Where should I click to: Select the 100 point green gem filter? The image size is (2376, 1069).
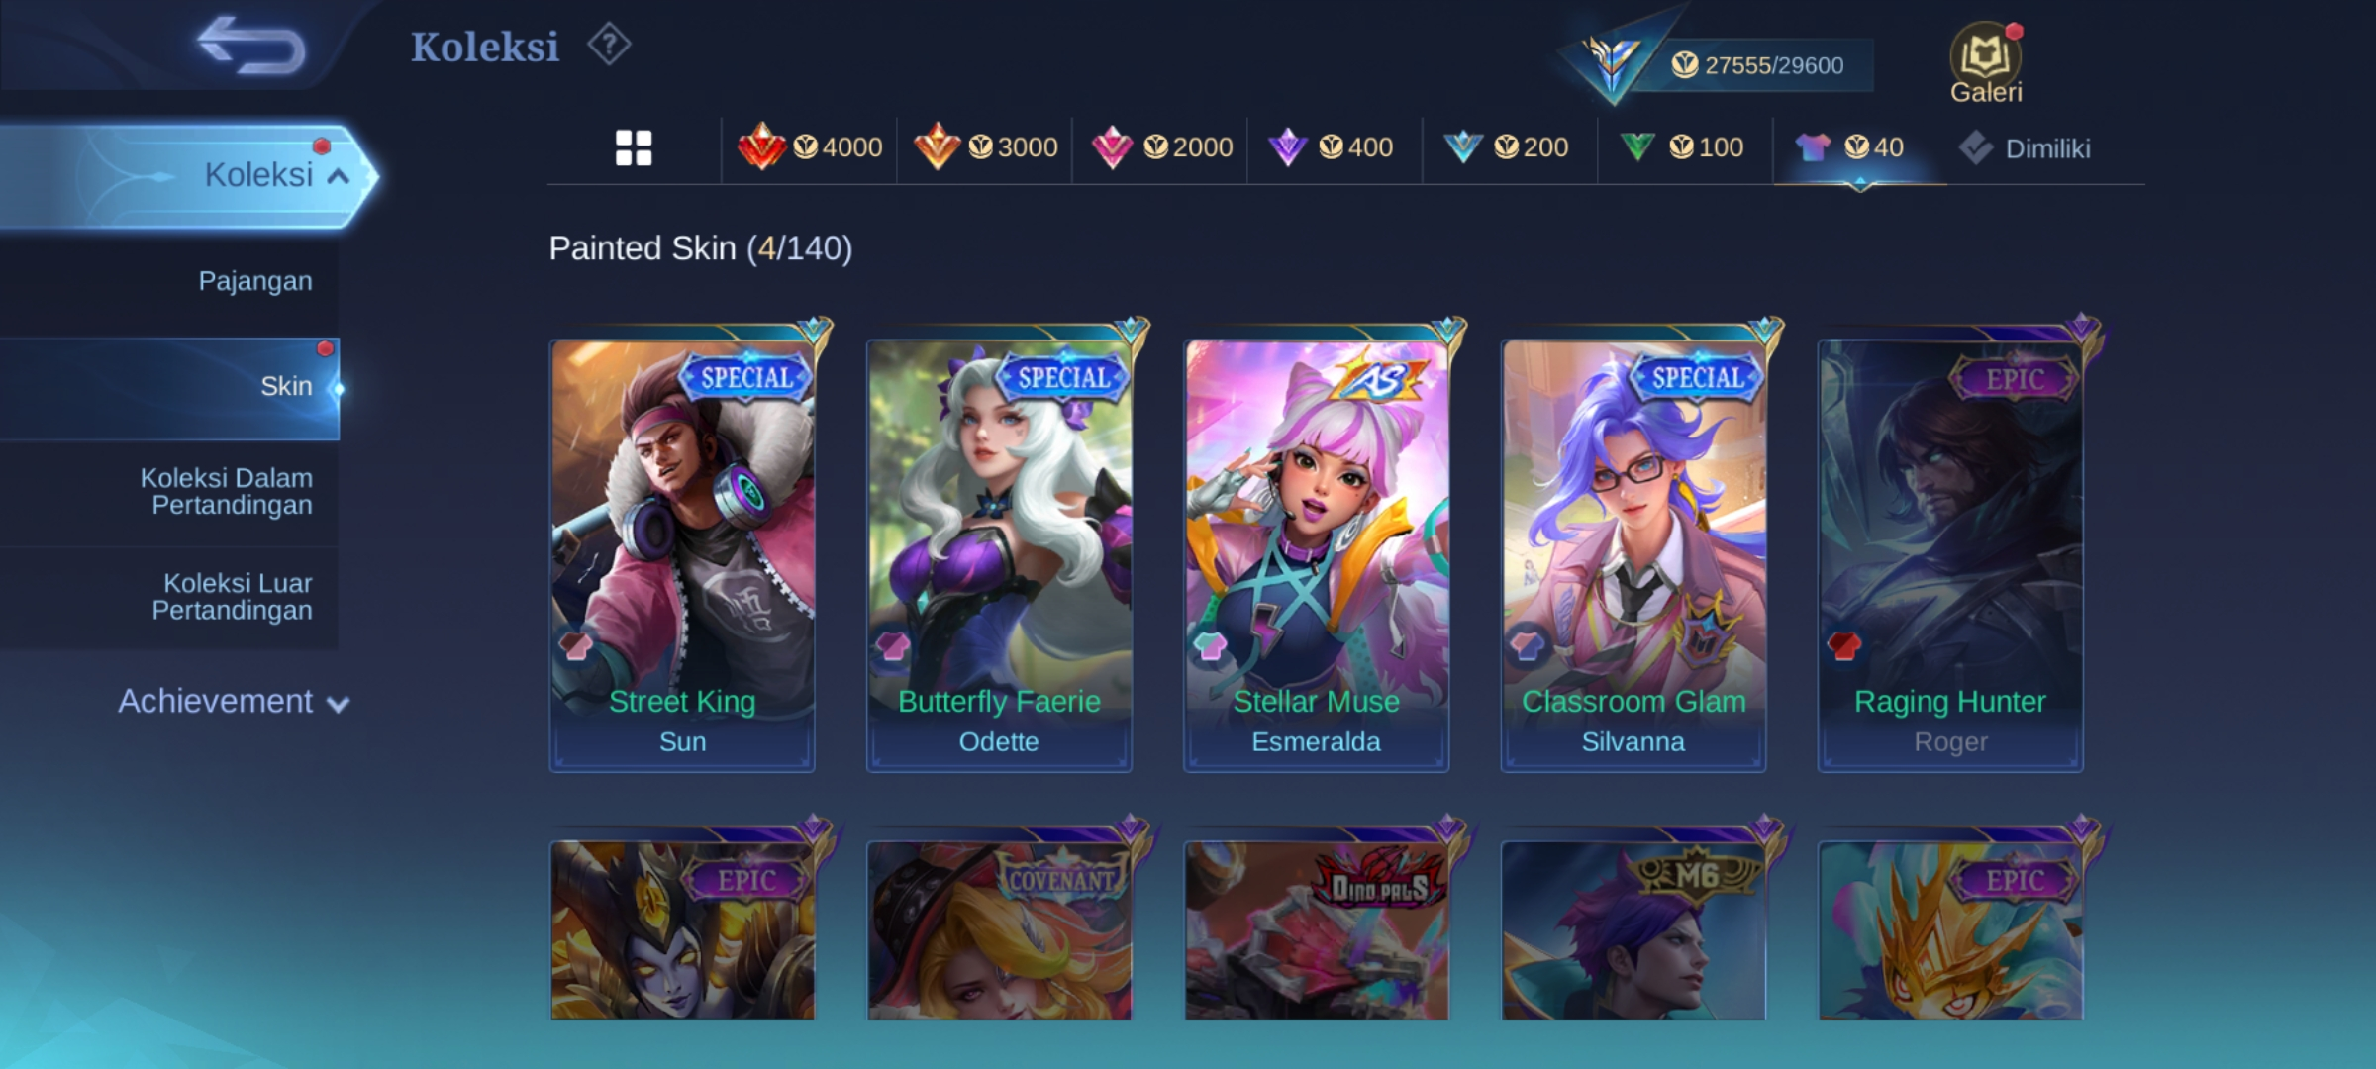[1681, 147]
